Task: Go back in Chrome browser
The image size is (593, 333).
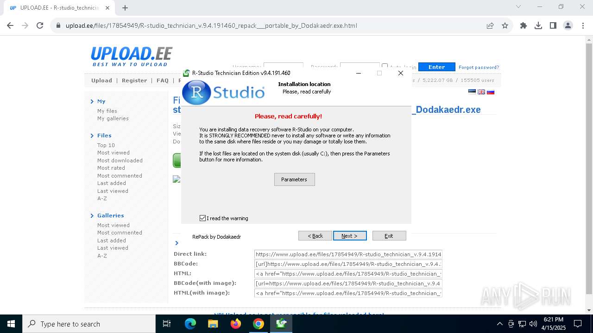Action: click(10, 25)
